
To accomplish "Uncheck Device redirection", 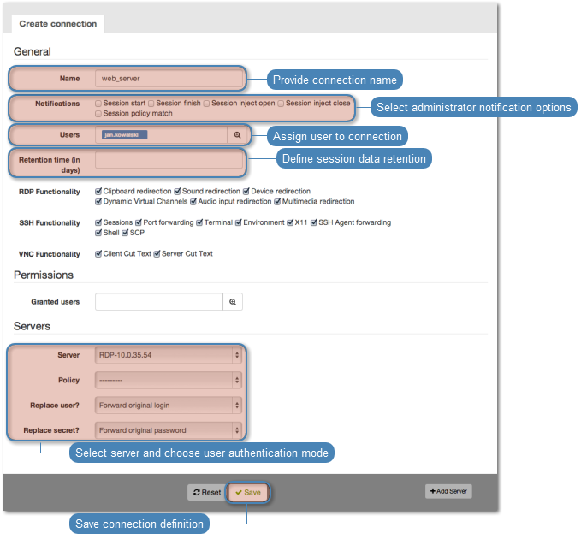I will (246, 192).
